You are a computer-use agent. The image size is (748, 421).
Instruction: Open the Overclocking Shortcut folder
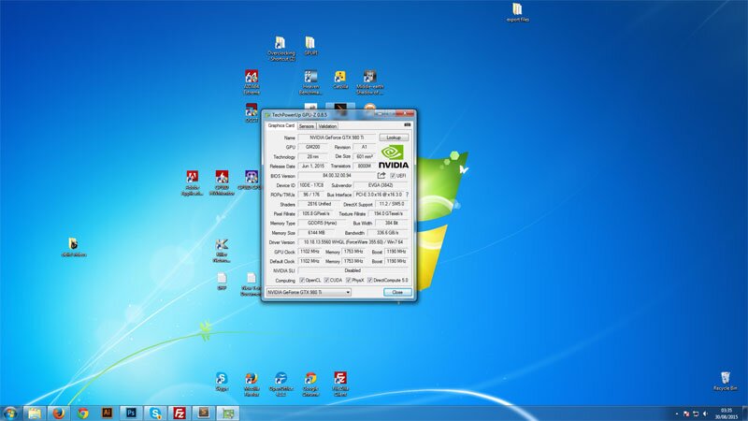tap(281, 49)
